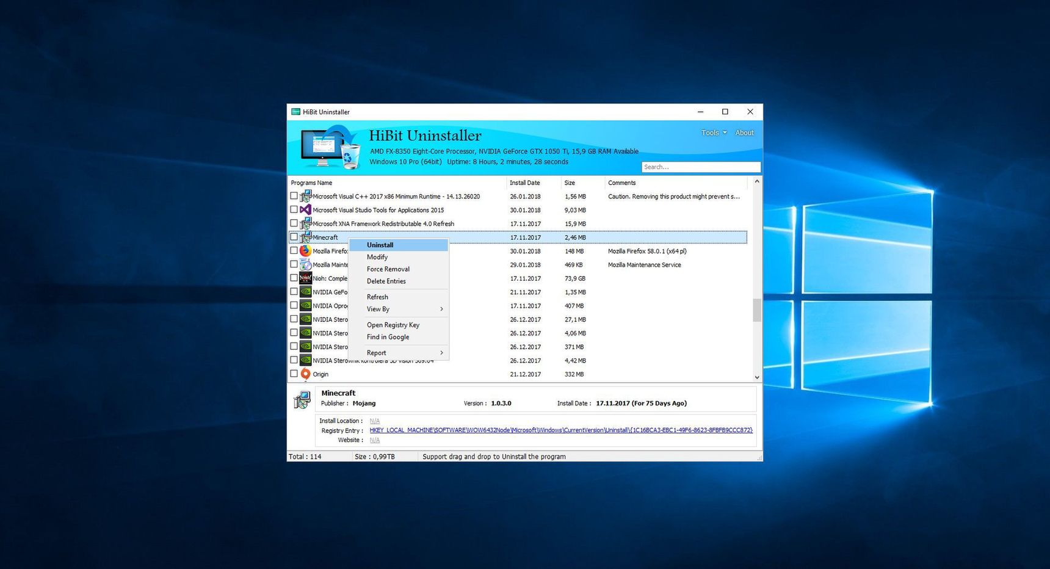Tick the Mozilla Maintenance Service checkbox
The image size is (1050, 569).
294,264
